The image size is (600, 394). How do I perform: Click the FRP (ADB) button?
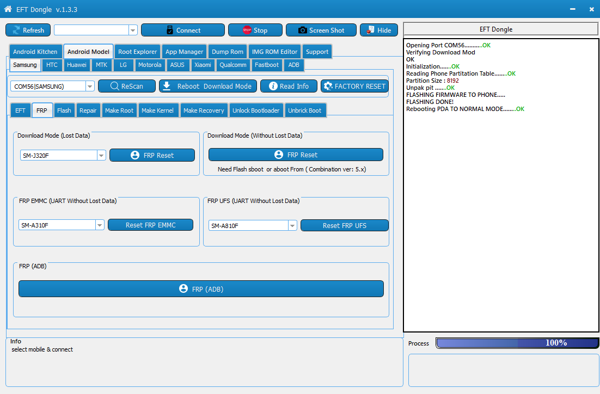pos(201,289)
